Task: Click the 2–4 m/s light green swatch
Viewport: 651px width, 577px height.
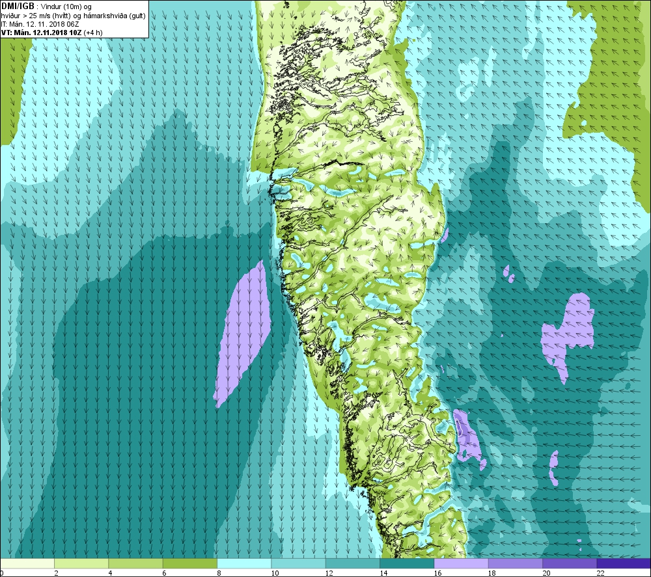Action: click(x=81, y=563)
